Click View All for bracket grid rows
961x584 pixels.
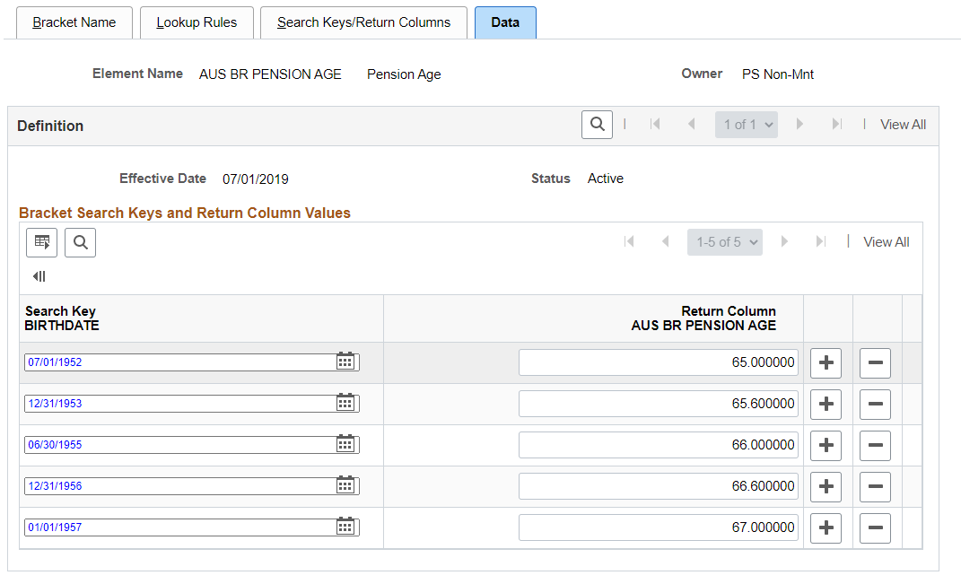click(x=887, y=242)
